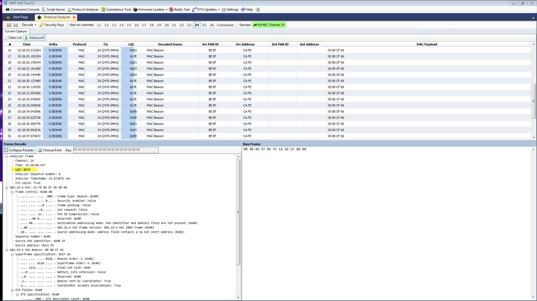The width and height of the screenshot is (537, 301).
Task: Launch the Script Server
Action: coord(53,10)
